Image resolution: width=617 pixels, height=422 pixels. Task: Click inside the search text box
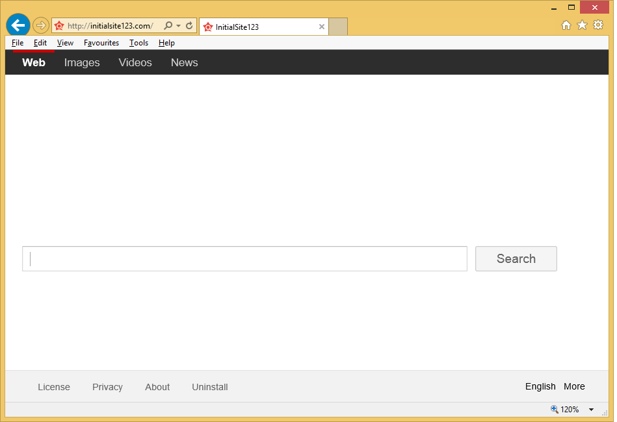click(x=244, y=258)
